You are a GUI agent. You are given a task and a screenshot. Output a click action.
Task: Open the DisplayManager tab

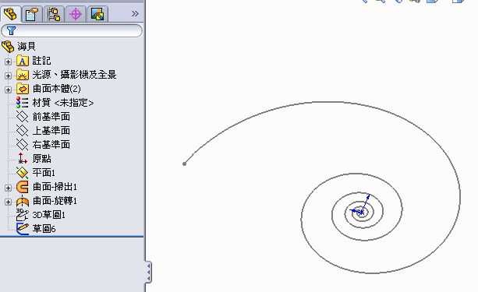(97, 14)
